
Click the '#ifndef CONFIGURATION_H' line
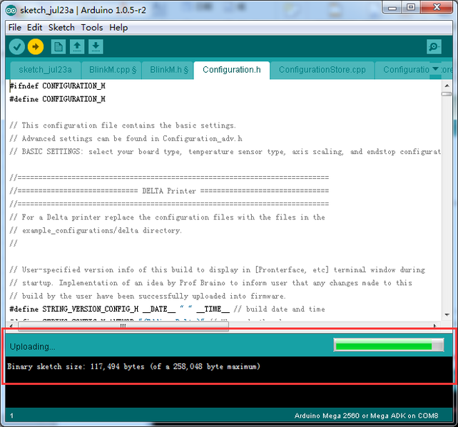(x=57, y=86)
